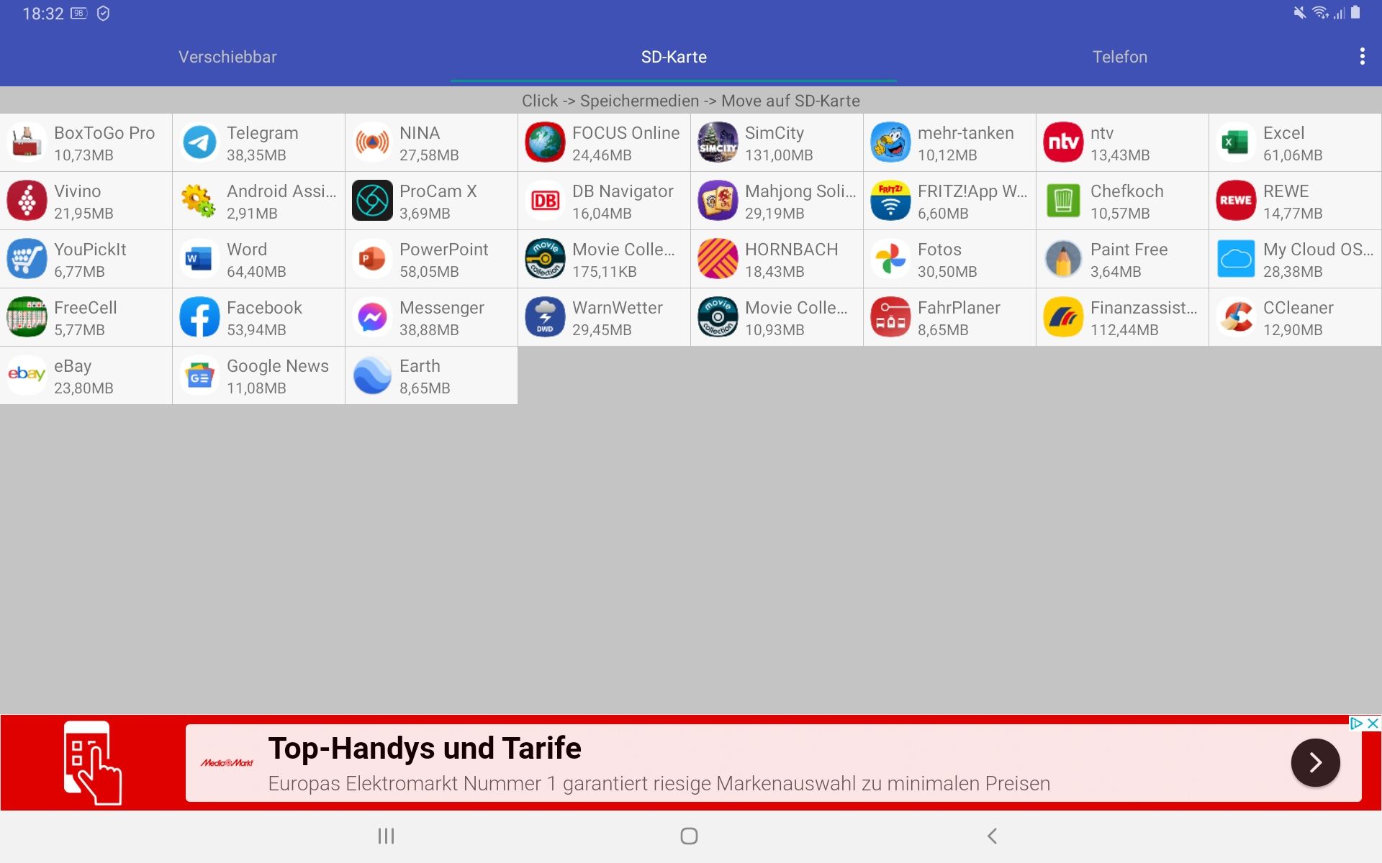Tap the YouPickIt cart icon
This screenshot has width=1382, height=863.
(27, 259)
